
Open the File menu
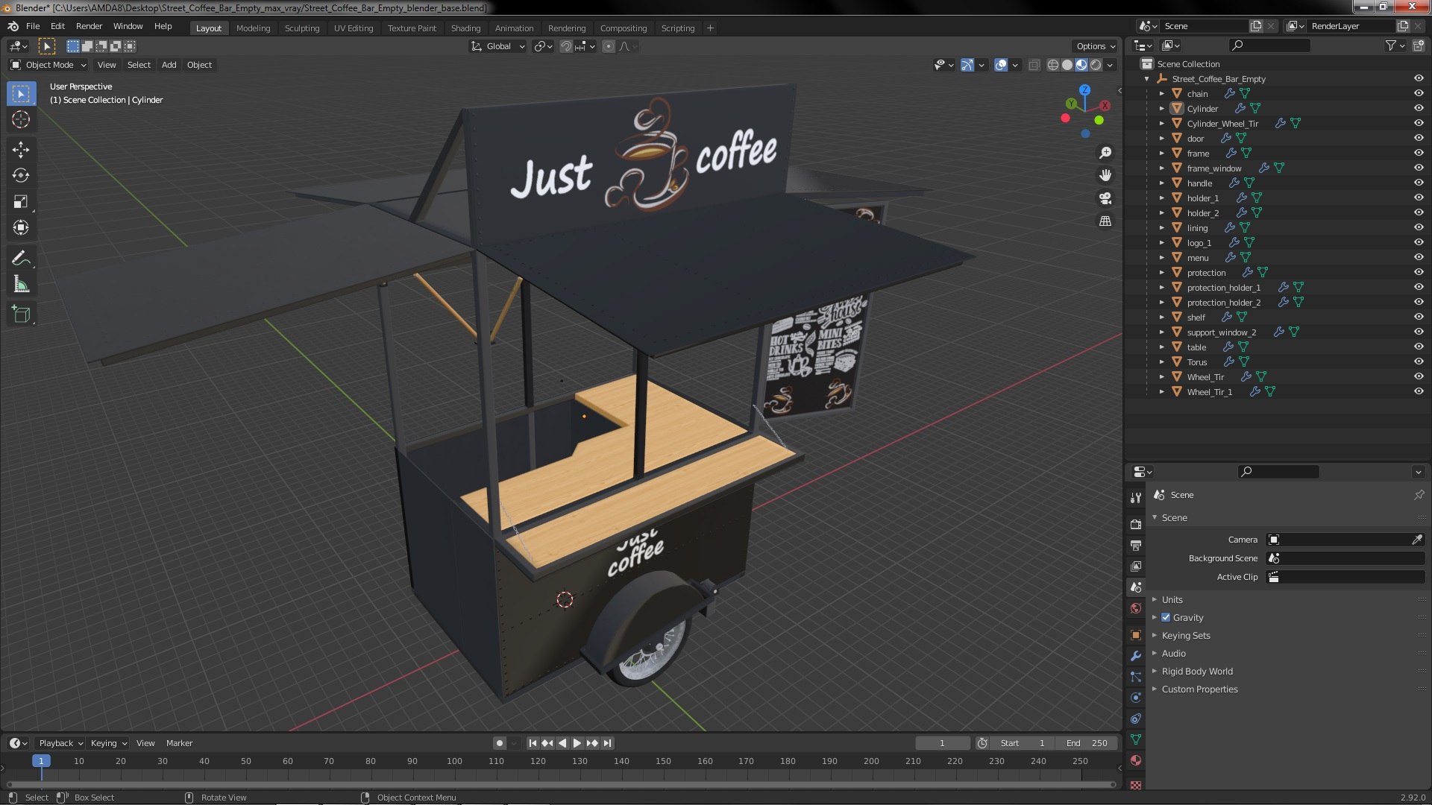[33, 26]
